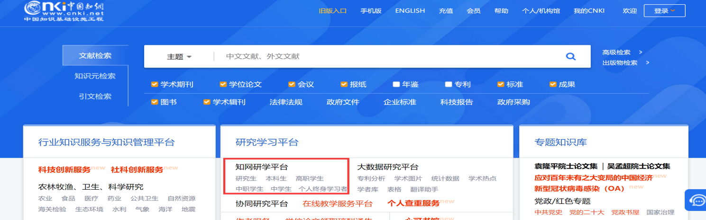Open the 登录 login dropdown button
Viewport: 706px width, 220px height.
[x=664, y=11]
